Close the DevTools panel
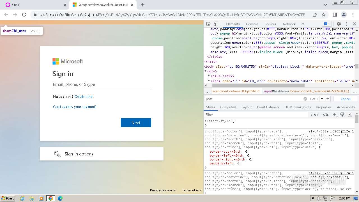 click(x=355, y=24)
